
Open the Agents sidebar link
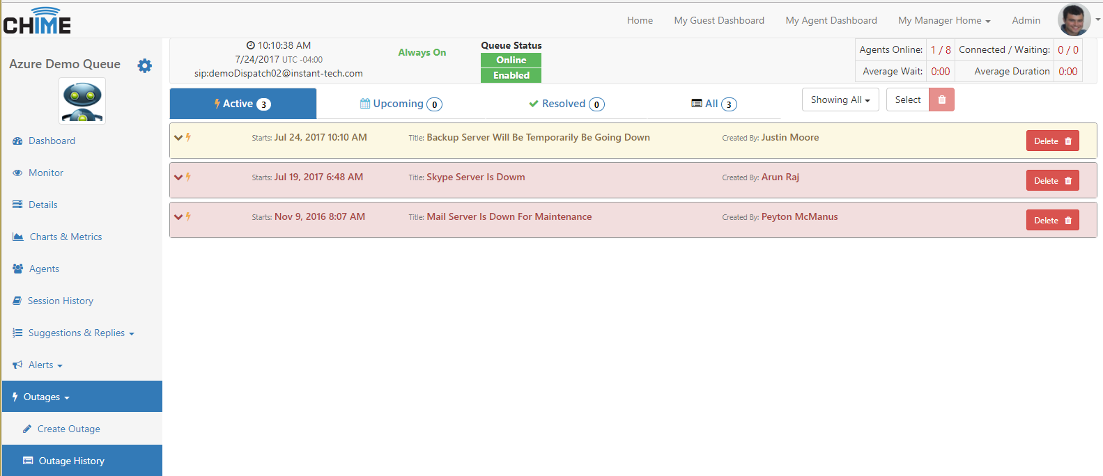44,269
